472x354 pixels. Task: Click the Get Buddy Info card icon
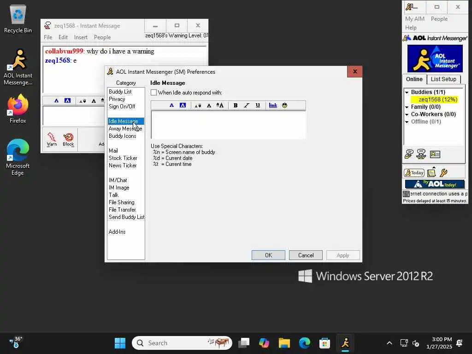coord(435,154)
